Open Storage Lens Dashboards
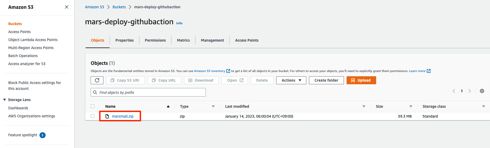Image resolution: width=490 pixels, height=148 pixels. [18, 108]
